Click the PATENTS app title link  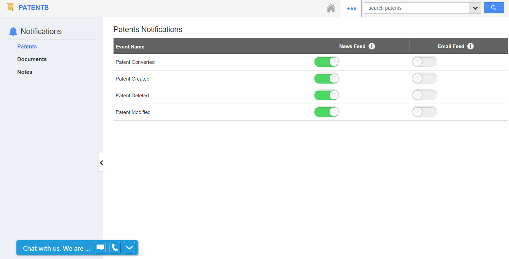tap(33, 8)
